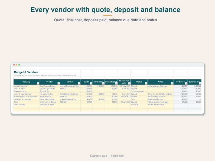The width and height of the screenshot is (215, 161).
Task: Select the 'Rose Garden Estate' vendor cell
Action: [x=50, y=86]
